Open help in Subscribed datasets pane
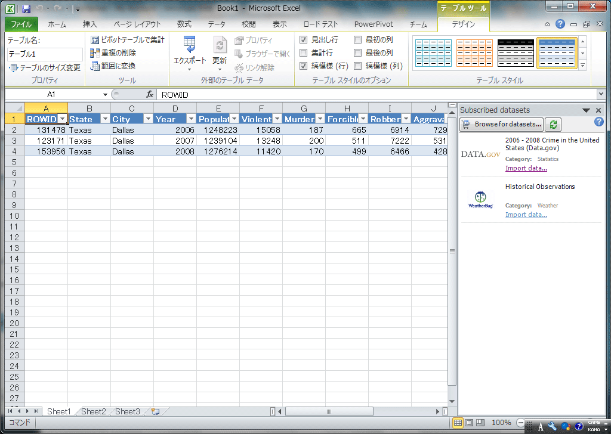Screen dimensions: 611x434 coord(598,122)
